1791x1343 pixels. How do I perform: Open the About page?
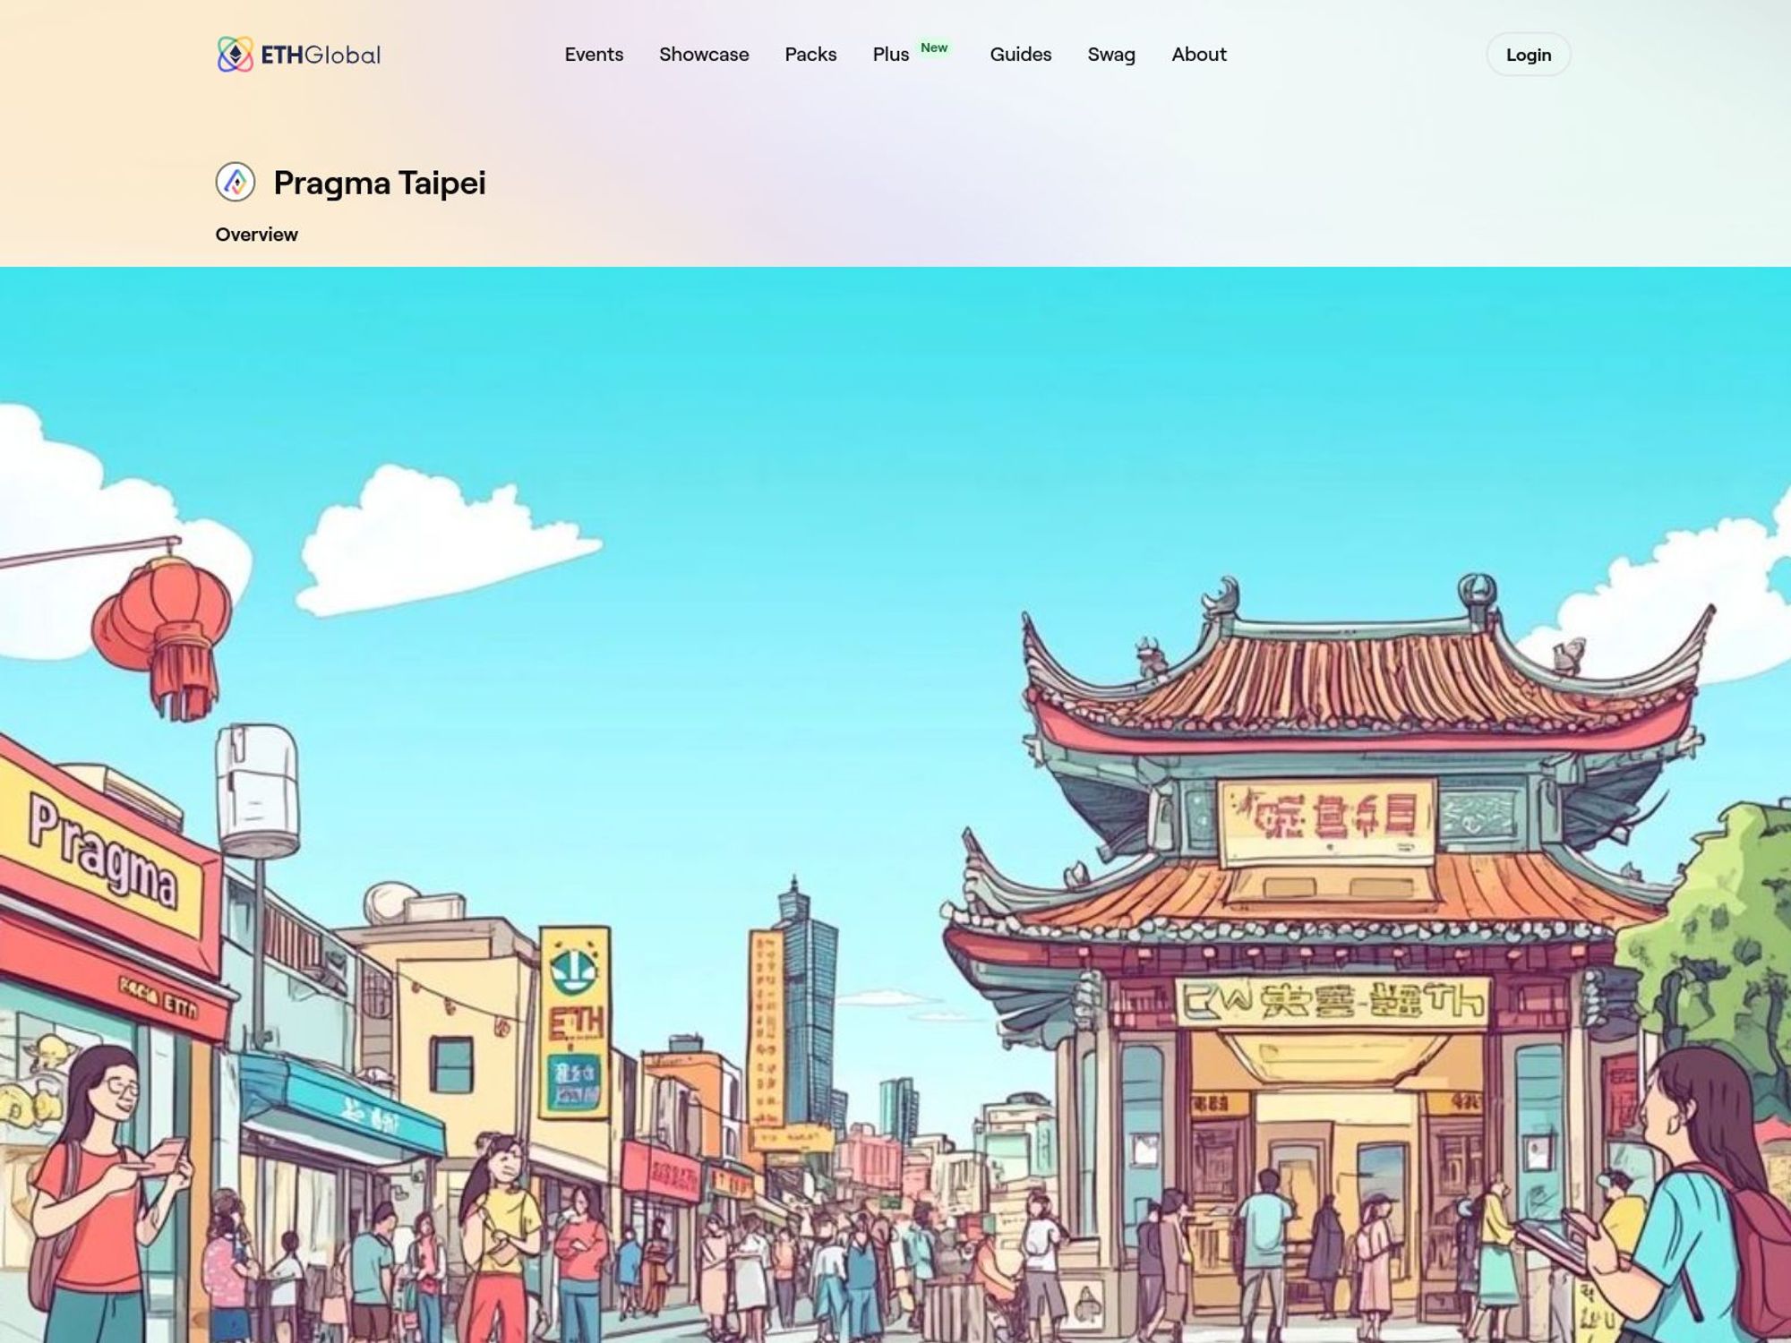coord(1199,55)
